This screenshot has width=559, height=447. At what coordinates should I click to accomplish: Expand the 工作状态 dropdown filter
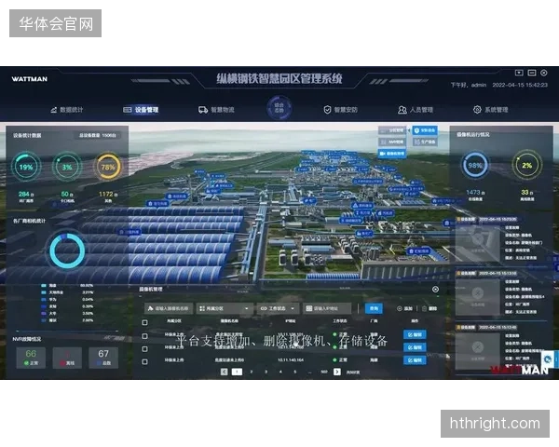tap(278, 308)
